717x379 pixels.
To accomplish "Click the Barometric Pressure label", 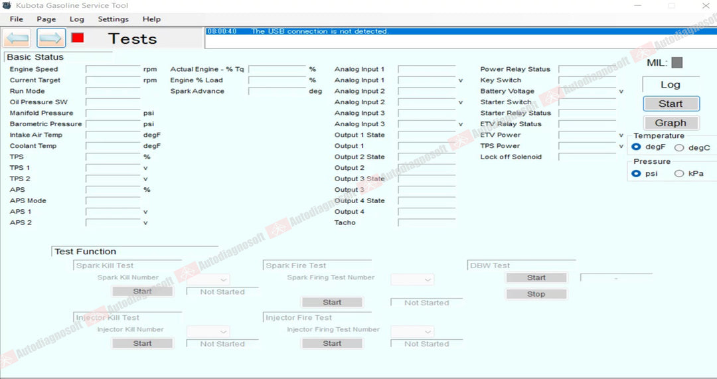I will 46,124.
